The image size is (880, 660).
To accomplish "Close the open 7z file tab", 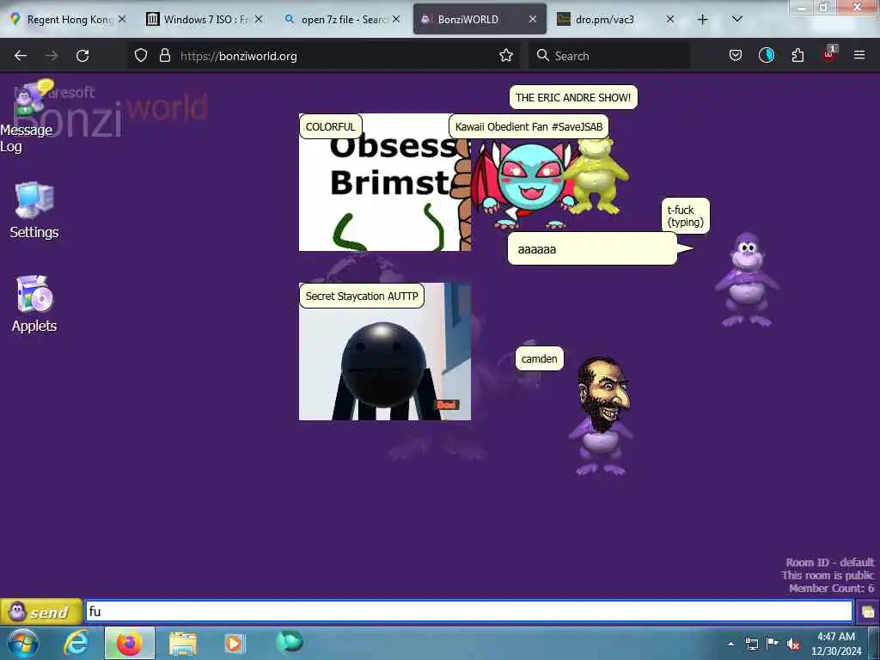I will tap(396, 19).
